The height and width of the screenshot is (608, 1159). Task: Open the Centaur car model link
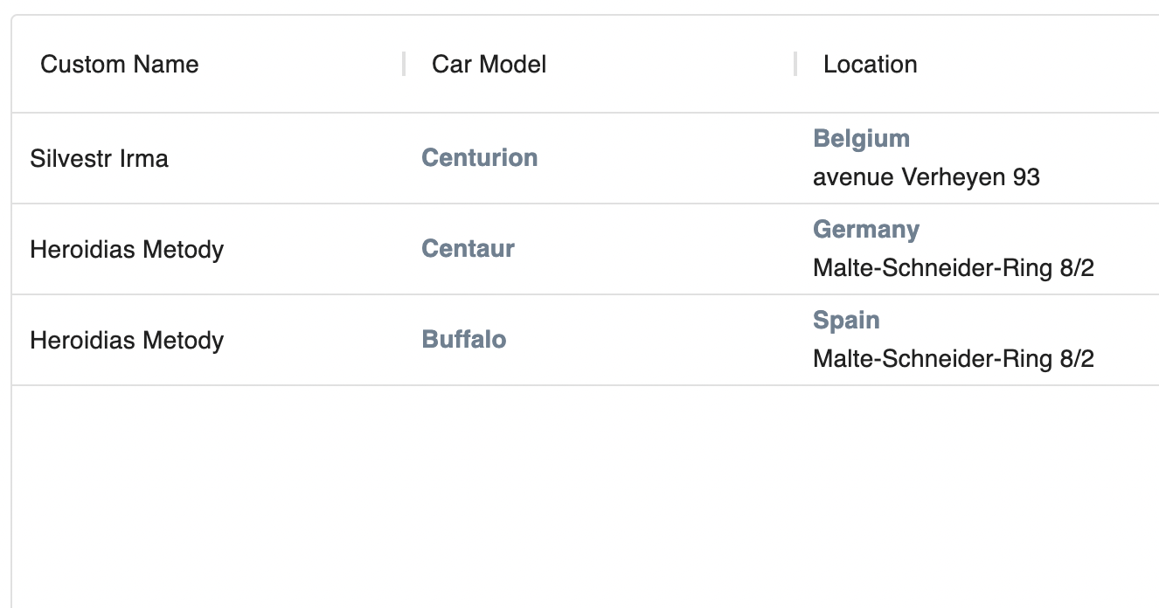pyautogui.click(x=468, y=249)
